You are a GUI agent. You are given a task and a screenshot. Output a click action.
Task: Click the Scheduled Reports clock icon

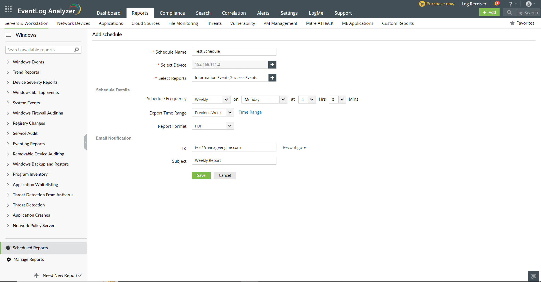click(8, 248)
